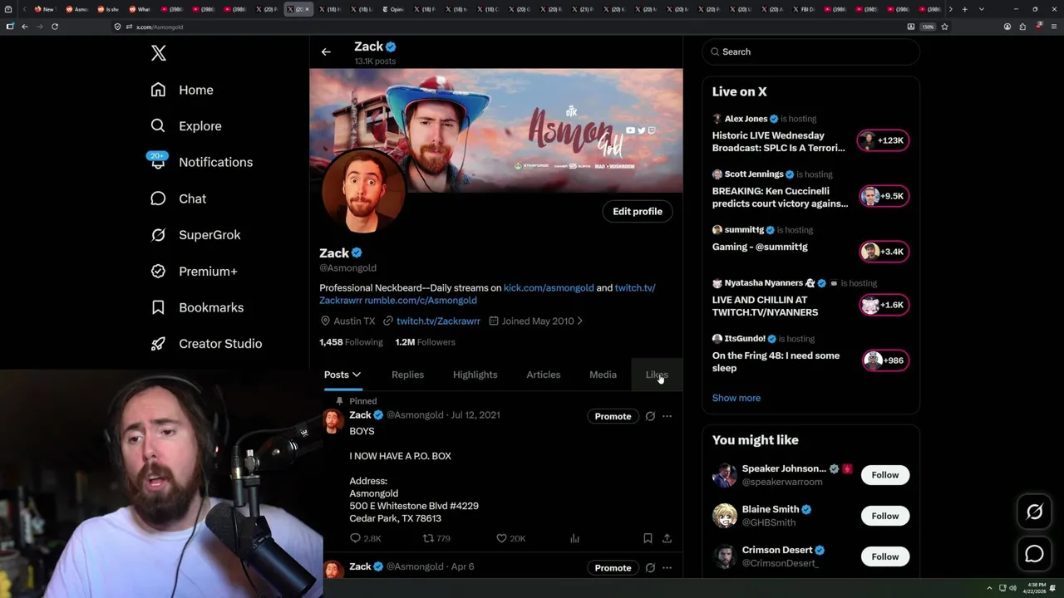Join ItsGundo live +986

[x=884, y=360]
